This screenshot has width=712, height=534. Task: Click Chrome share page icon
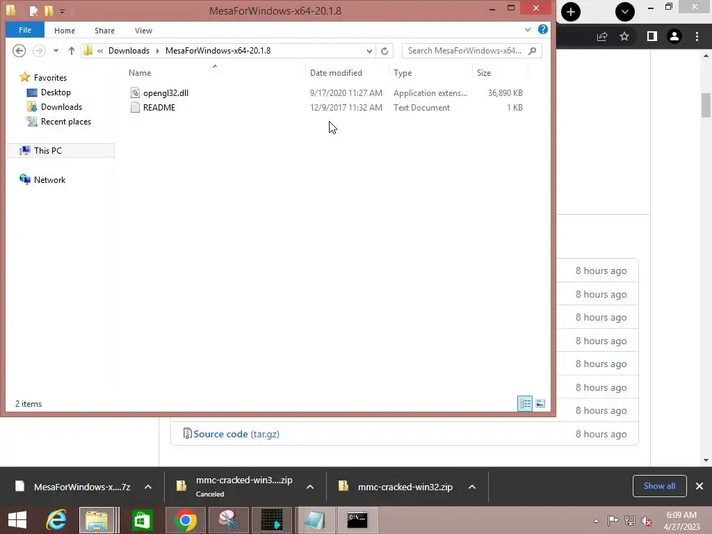coord(602,36)
